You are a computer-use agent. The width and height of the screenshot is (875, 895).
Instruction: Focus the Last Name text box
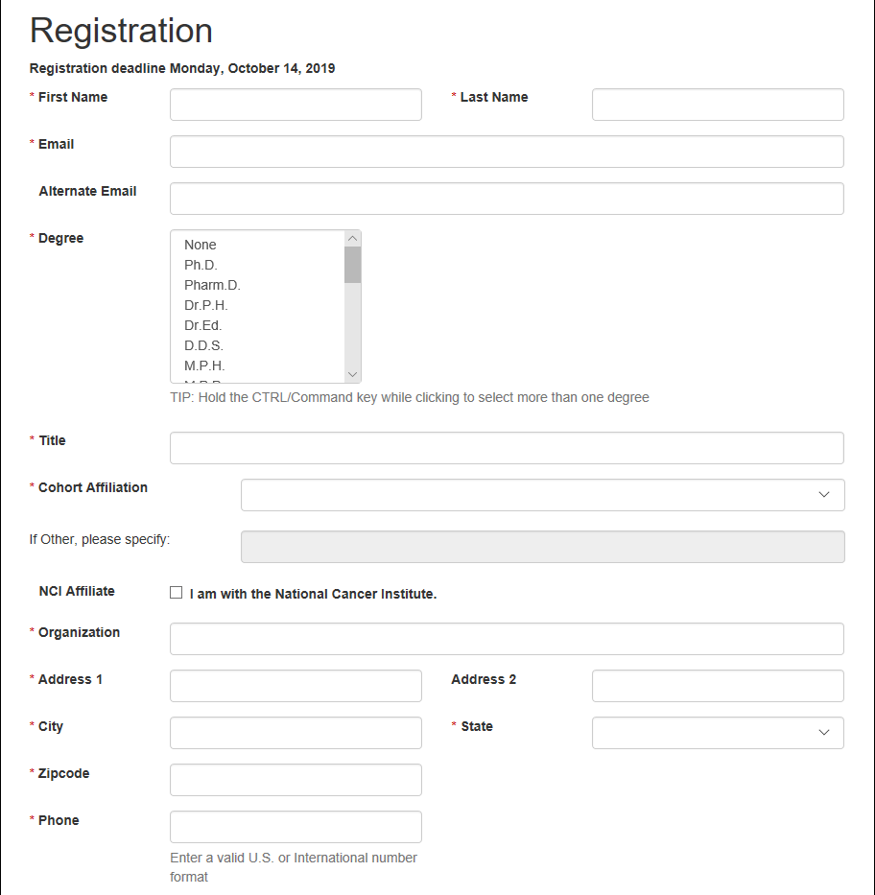pyautogui.click(x=718, y=105)
